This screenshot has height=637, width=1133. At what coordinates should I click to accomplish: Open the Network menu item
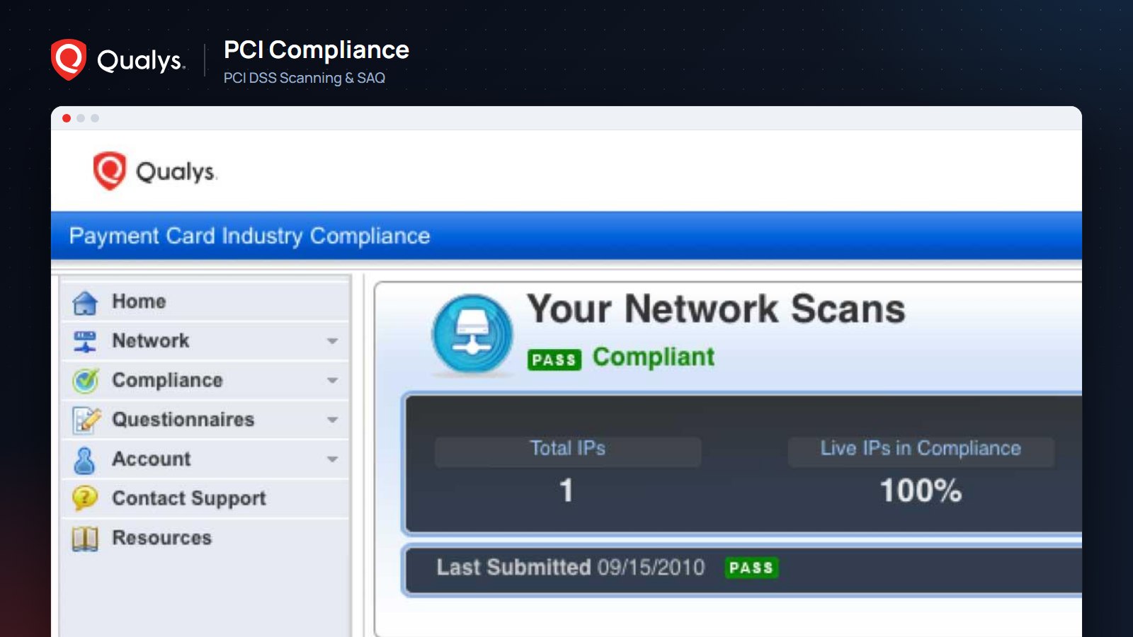[x=205, y=341]
